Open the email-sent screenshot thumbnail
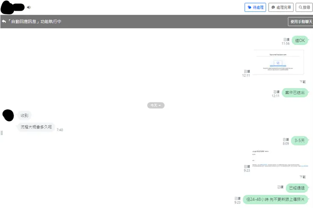The image size is (313, 208). tap(279, 62)
